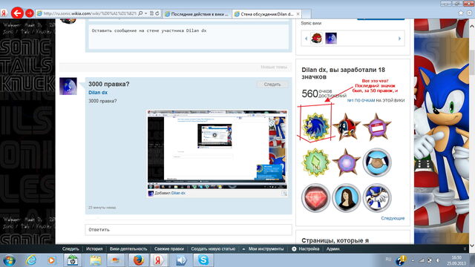
Task: Show next avatars with the right carousel arrow
Action: [399, 39]
